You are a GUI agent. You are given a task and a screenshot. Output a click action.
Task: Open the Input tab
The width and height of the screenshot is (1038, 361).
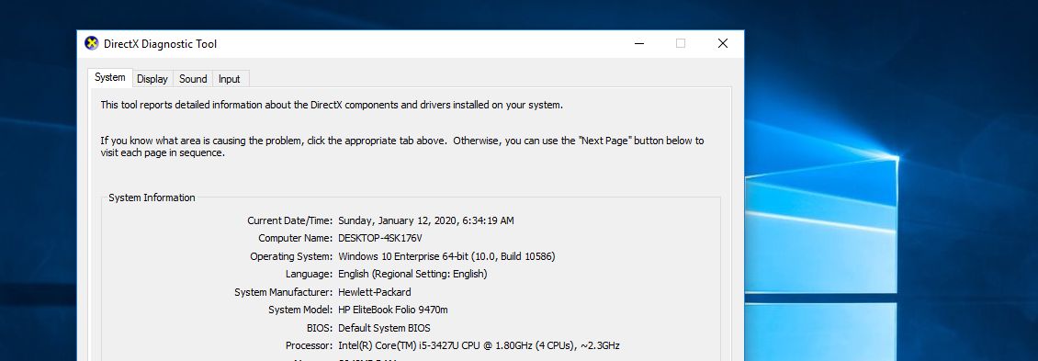pos(230,79)
